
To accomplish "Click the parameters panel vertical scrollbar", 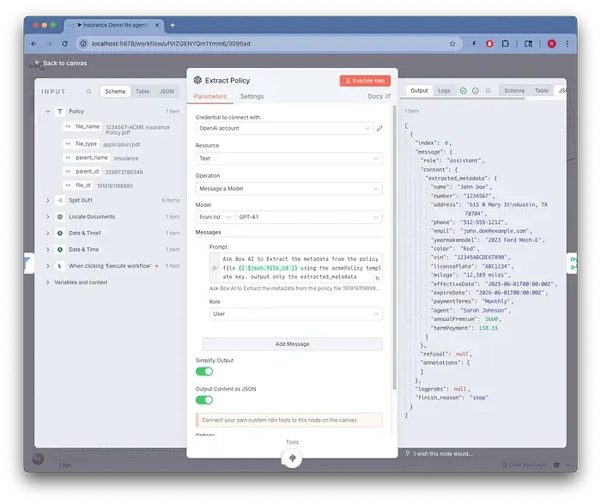I will 394,248.
